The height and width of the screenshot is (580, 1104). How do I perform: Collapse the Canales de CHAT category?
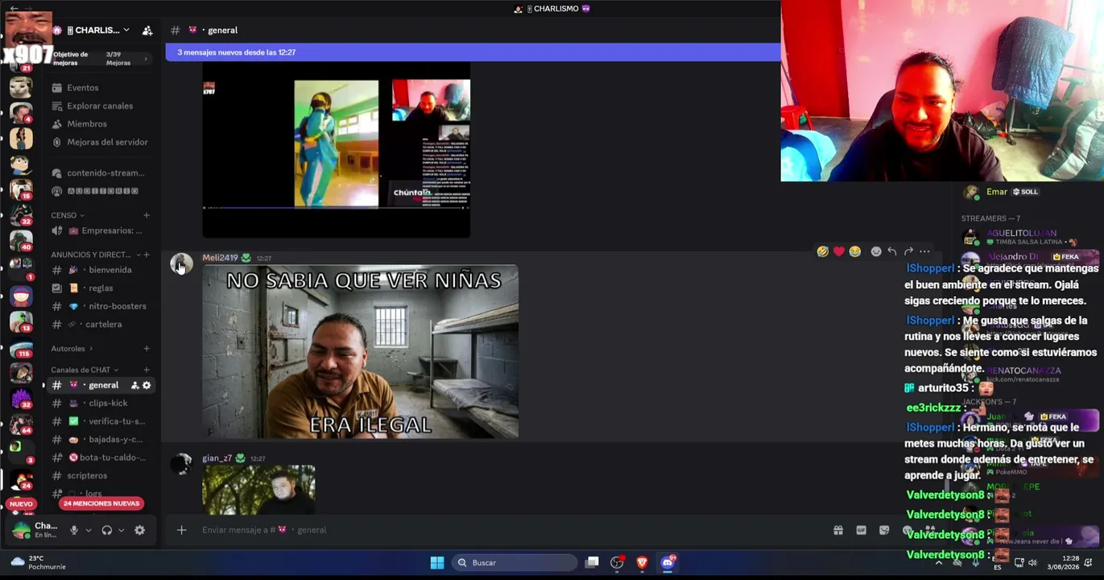tap(85, 370)
